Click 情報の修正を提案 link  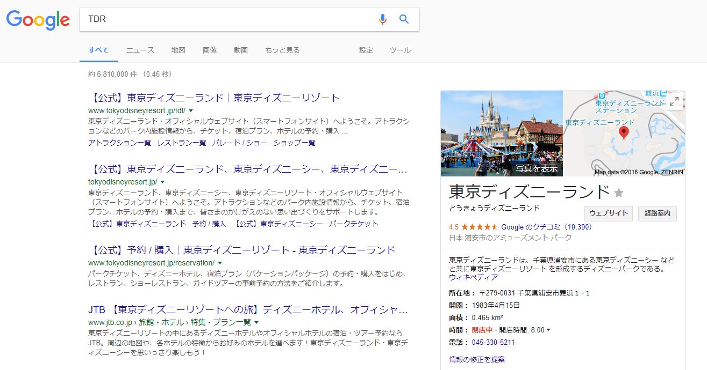477,359
